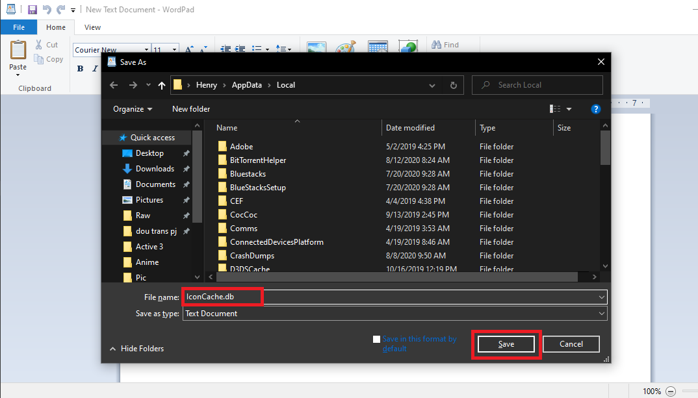The height and width of the screenshot is (398, 698).
Task: Enable 'Save in this format by default'
Action: [376, 338]
